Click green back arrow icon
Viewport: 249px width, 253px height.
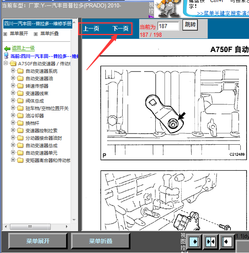[x=7, y=48]
